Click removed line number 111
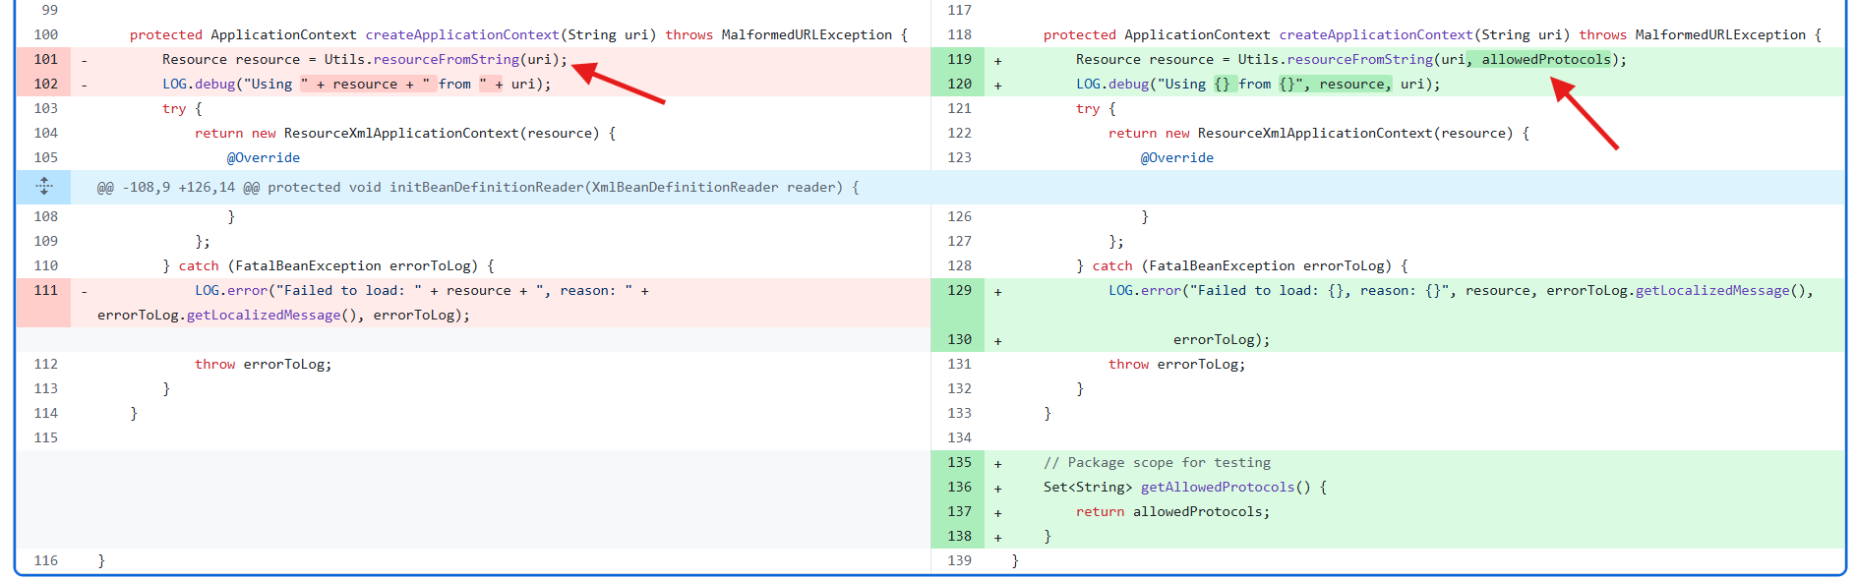Screen dimensions: 1856x580 pyautogui.click(x=45, y=290)
